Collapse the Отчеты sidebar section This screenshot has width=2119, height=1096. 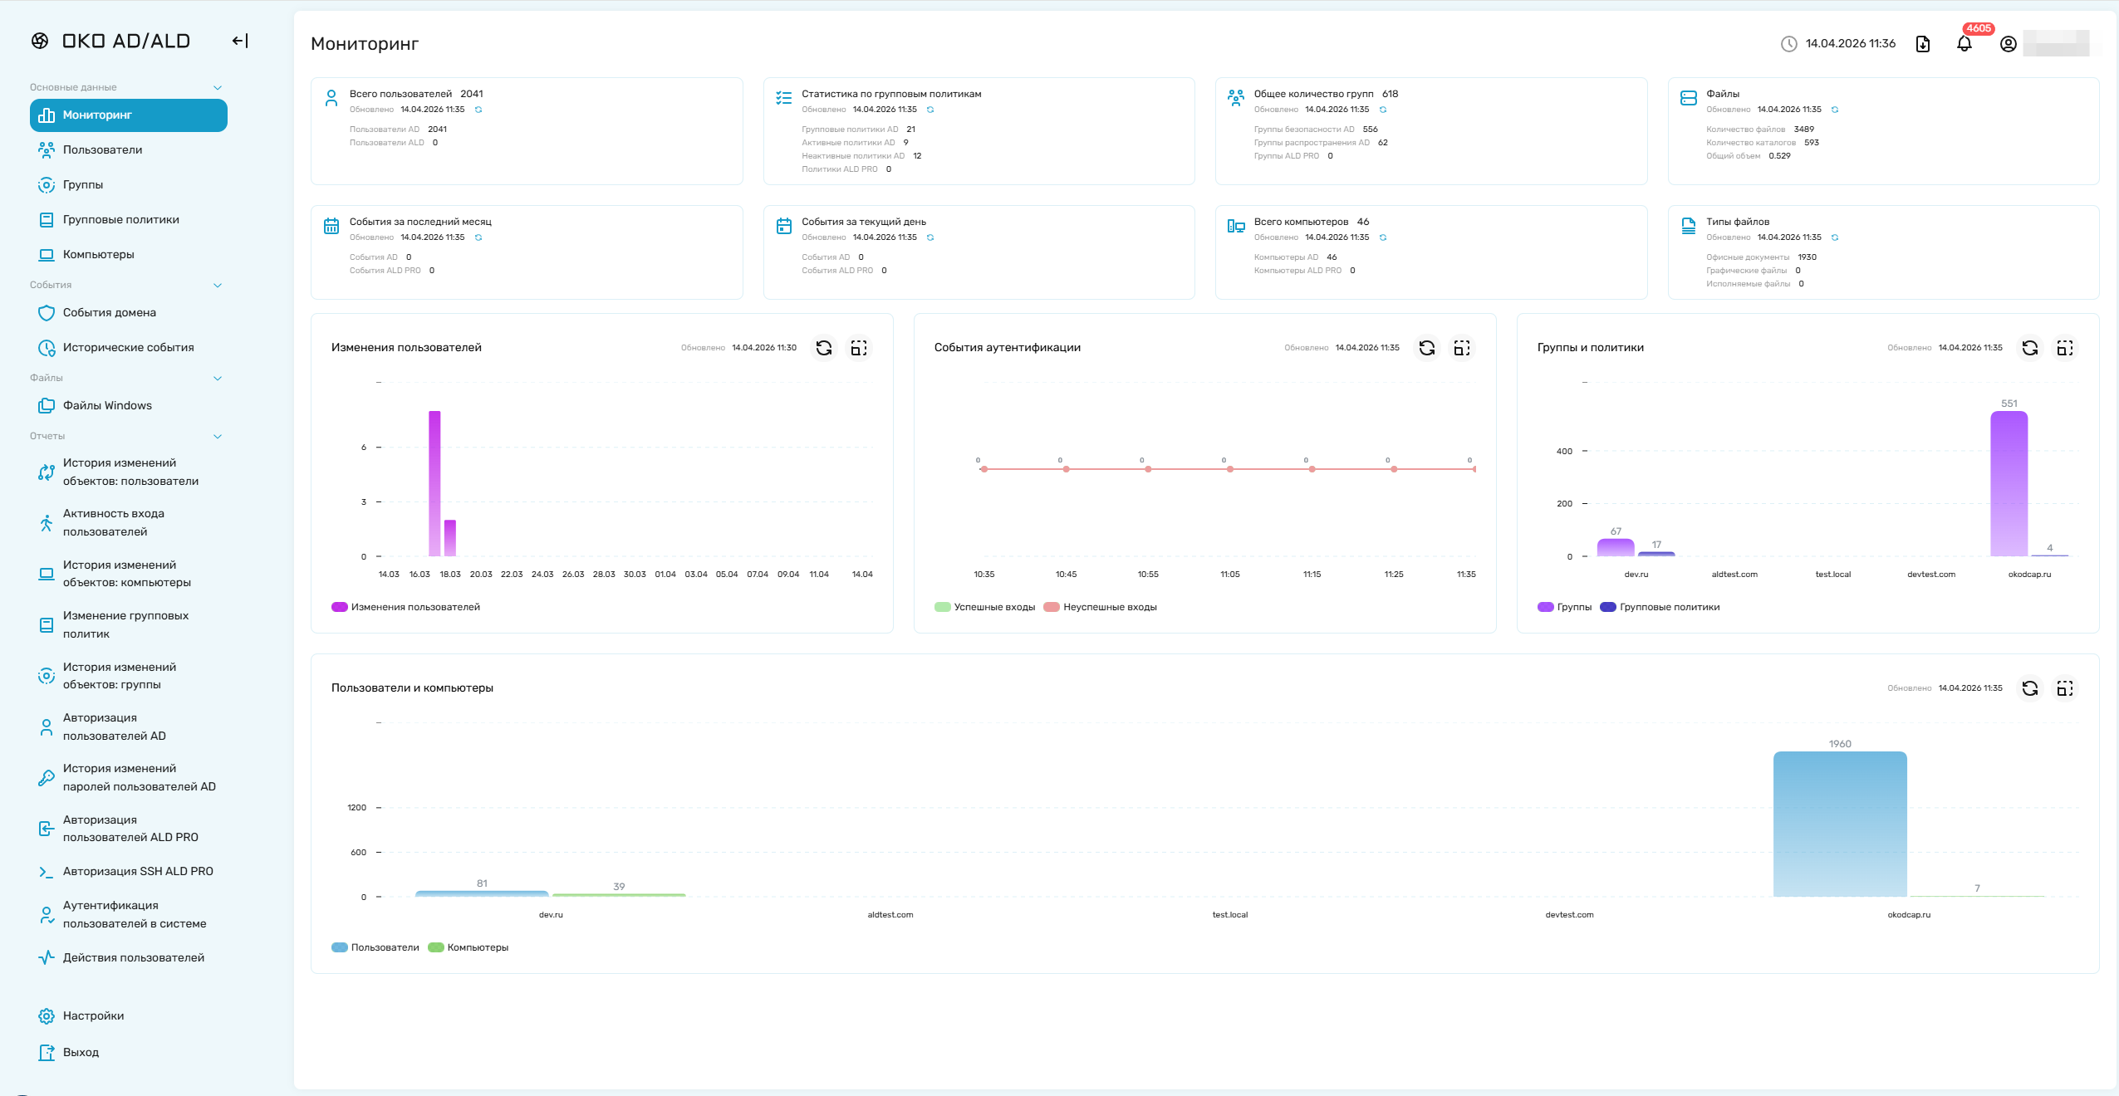coord(218,437)
